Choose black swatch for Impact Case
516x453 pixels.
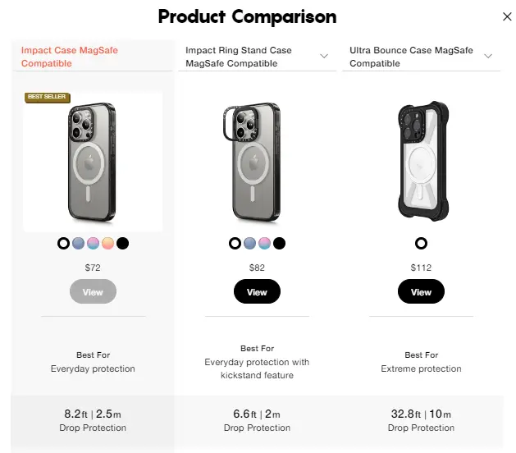122,243
